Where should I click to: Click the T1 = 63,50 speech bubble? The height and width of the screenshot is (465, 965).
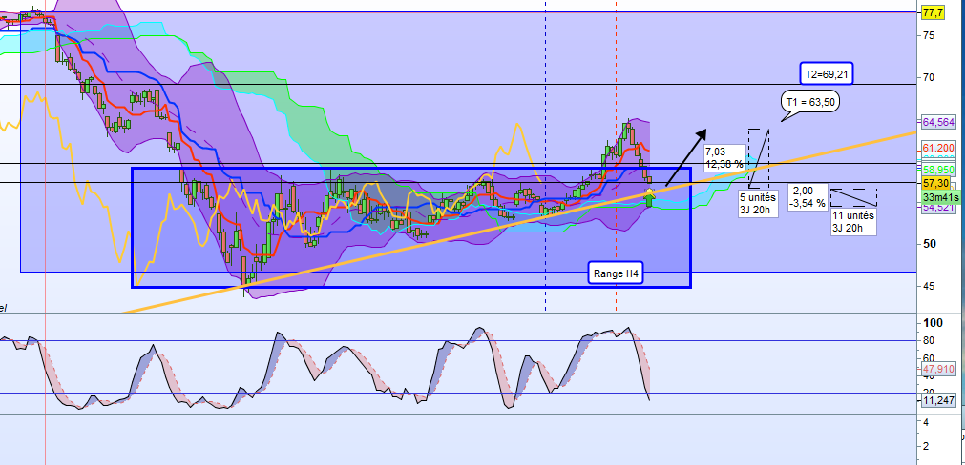(811, 103)
